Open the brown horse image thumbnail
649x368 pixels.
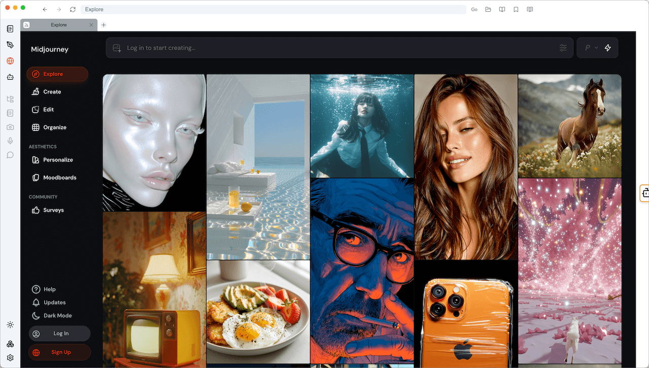pos(569,126)
